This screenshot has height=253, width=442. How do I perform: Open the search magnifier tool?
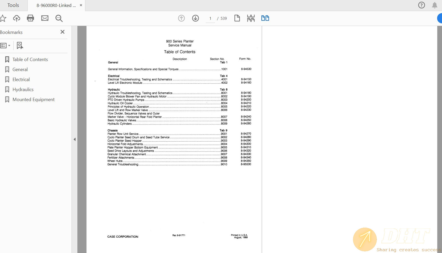click(59, 18)
